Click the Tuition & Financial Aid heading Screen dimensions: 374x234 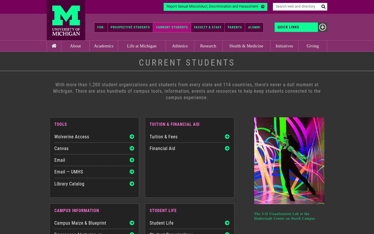(174, 124)
